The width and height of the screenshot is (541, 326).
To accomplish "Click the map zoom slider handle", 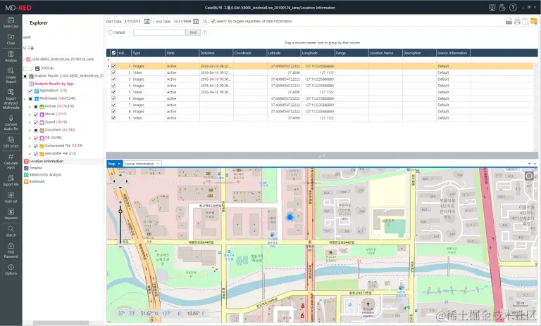I will [x=120, y=211].
